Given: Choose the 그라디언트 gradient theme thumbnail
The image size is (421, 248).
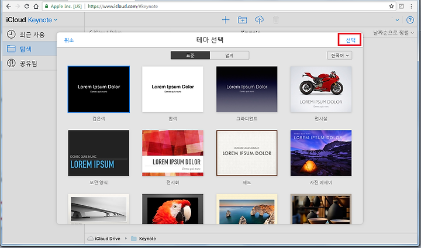Looking at the screenshot, I should pyautogui.click(x=247, y=89).
